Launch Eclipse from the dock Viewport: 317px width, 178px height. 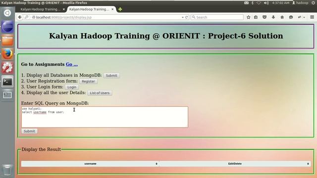pos(7,27)
